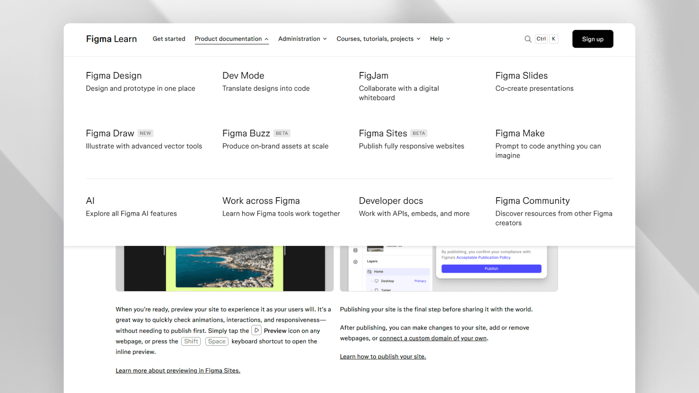Collapse the Product documentation dropdown
The width and height of the screenshot is (699, 393).
[232, 39]
